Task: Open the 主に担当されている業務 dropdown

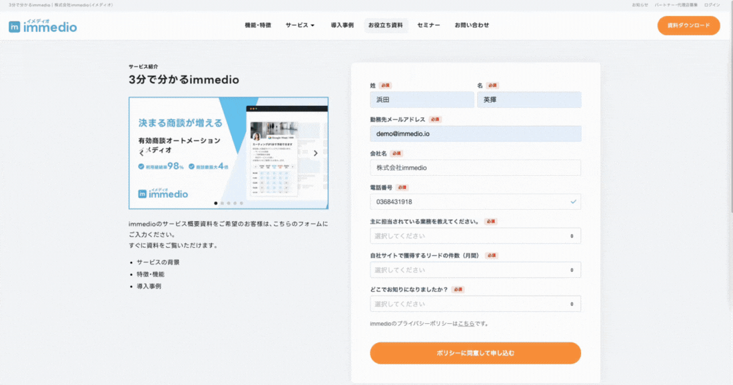Action: (475, 236)
